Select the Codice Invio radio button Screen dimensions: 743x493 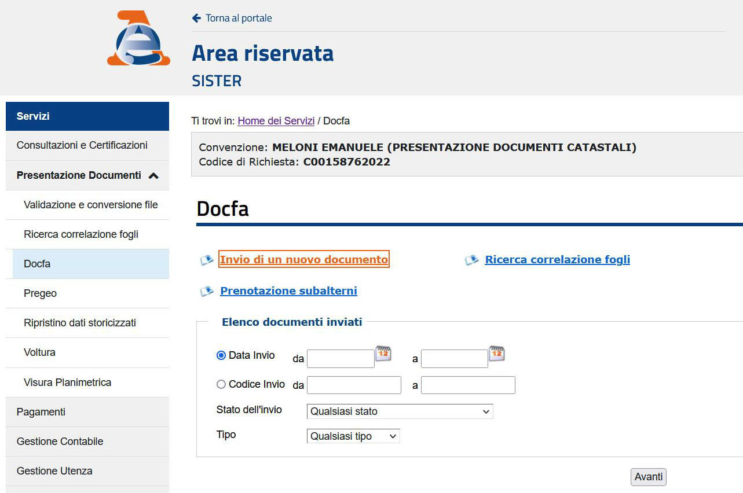tap(221, 384)
